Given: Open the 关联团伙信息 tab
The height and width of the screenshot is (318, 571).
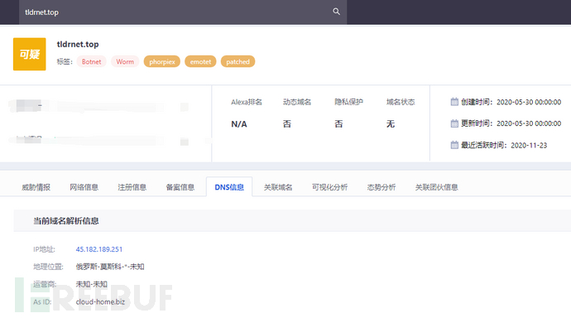Looking at the screenshot, I should click(x=436, y=187).
